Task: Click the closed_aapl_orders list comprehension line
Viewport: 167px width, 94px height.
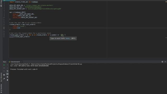Action: 38,35
